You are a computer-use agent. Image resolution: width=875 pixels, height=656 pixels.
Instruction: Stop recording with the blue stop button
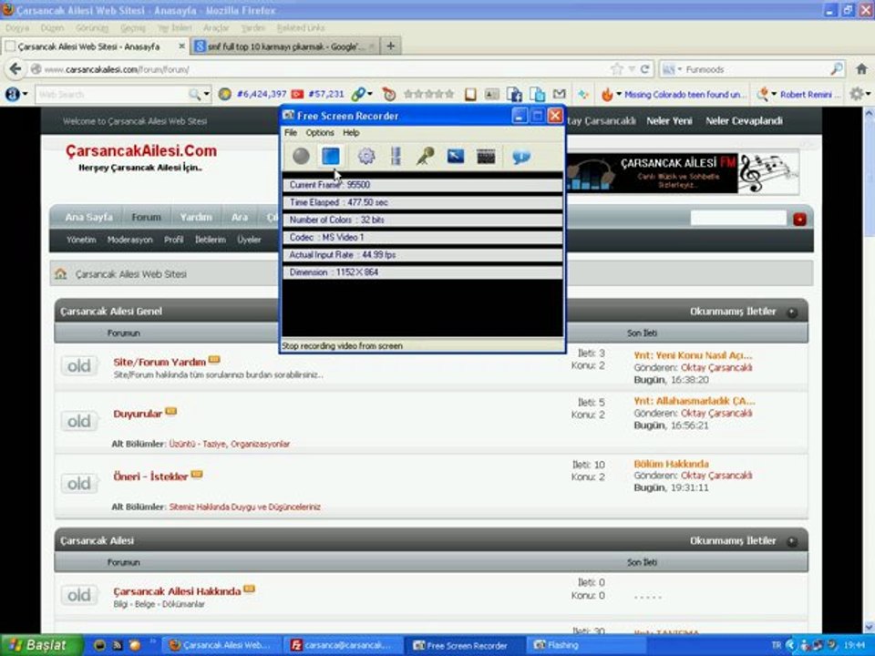(331, 156)
